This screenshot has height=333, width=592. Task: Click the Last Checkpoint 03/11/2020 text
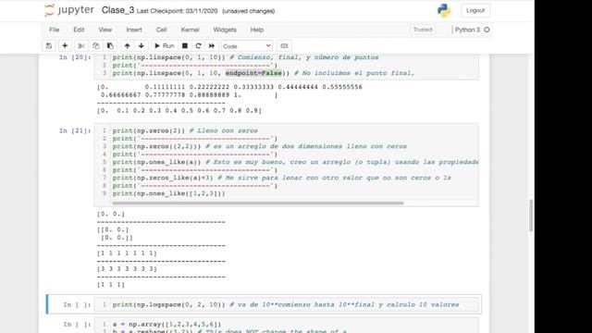(177, 11)
